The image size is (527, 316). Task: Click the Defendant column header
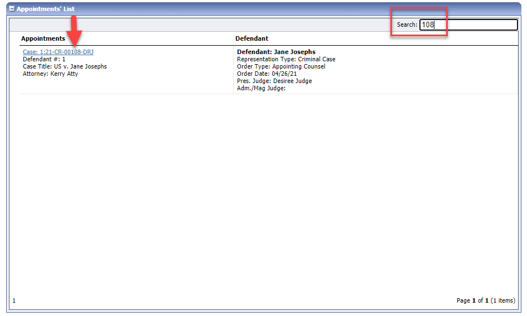pyautogui.click(x=252, y=38)
